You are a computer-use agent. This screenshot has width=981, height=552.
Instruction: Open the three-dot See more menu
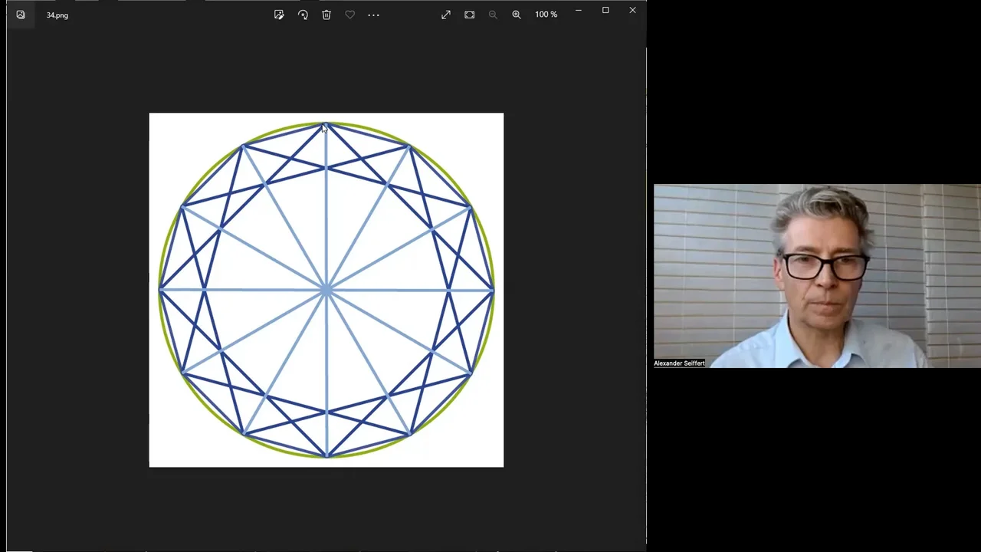click(374, 15)
